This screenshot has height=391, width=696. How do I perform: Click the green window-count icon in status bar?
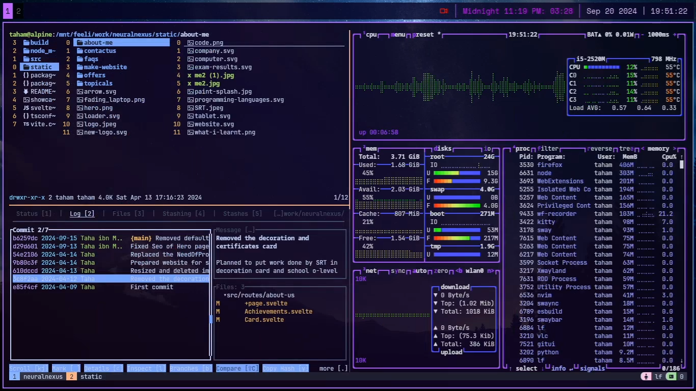[x=671, y=377]
